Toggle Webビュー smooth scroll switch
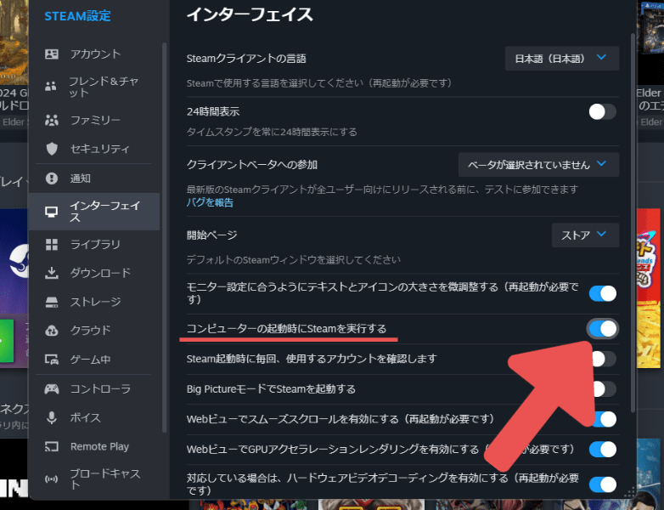Screen dimensions: 664x510 click(605, 419)
